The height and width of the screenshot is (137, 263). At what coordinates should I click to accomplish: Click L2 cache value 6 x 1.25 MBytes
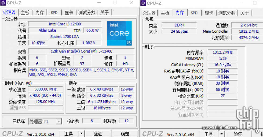pyautogui.click(x=102, y=102)
